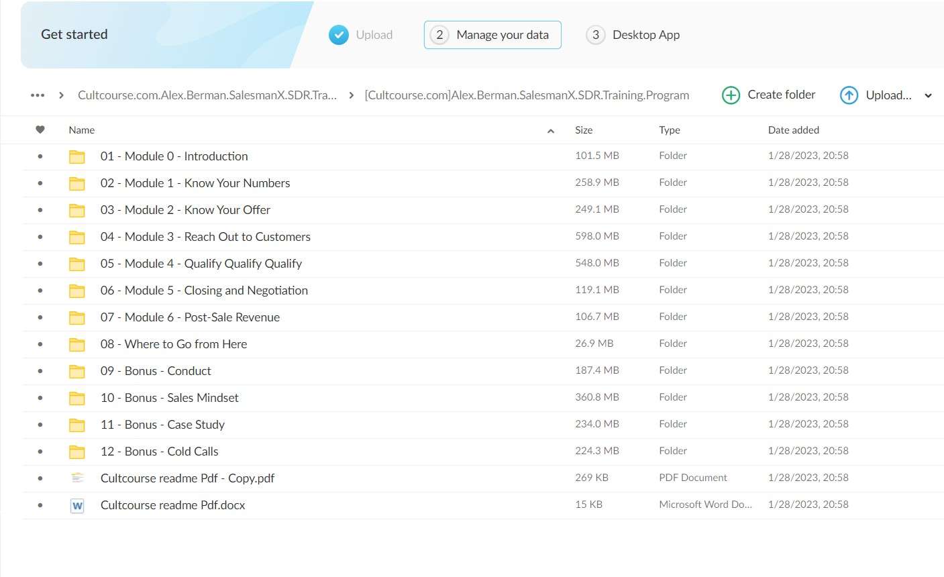This screenshot has width=944, height=577.
Task: Expand the breadcrumb ellipsis for hidden paths
Action: click(38, 95)
